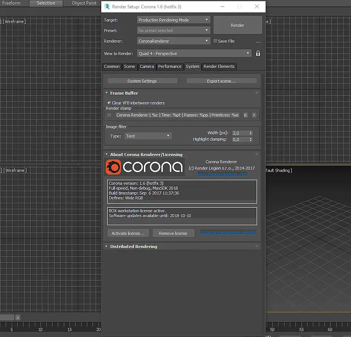Click the Default Shading viewport label
351x337 pixels.
click(279, 170)
